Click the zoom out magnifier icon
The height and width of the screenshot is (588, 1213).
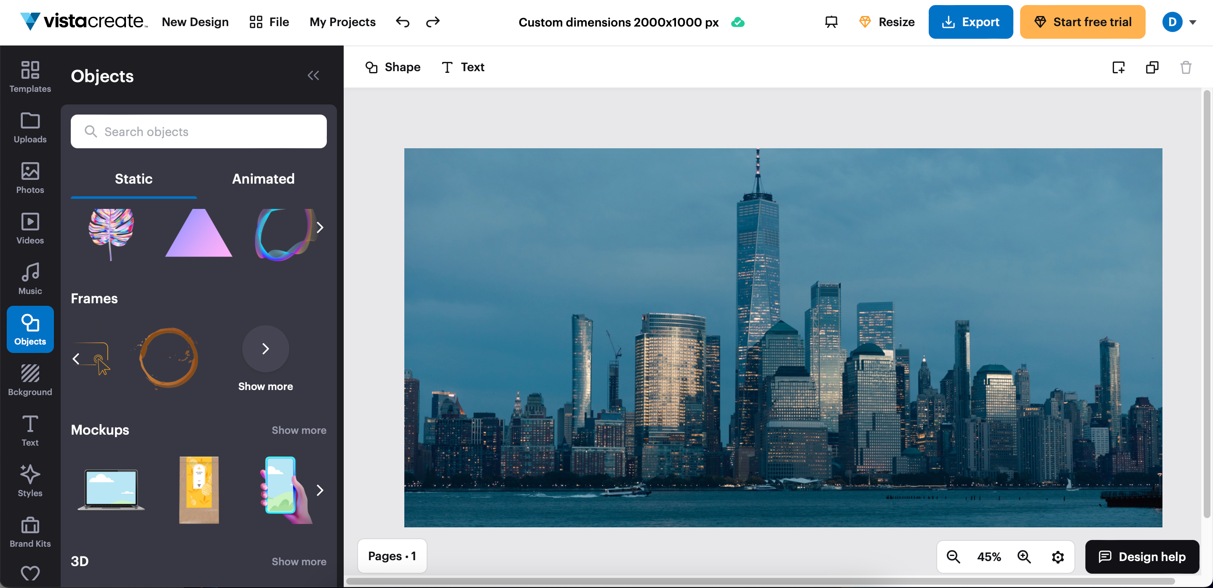tap(953, 556)
